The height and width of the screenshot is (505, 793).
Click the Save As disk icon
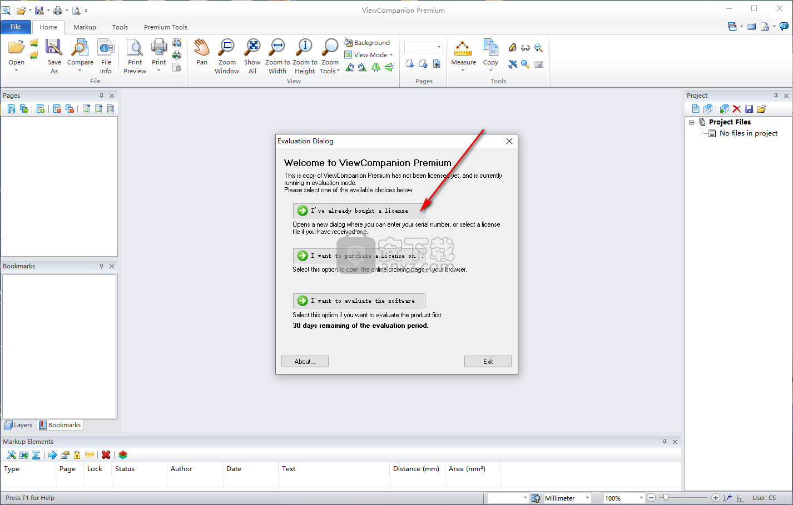pyautogui.click(x=54, y=48)
